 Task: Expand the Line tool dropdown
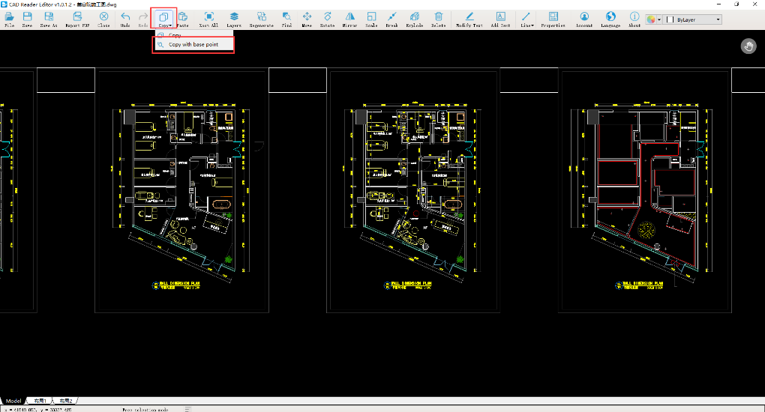click(527, 18)
